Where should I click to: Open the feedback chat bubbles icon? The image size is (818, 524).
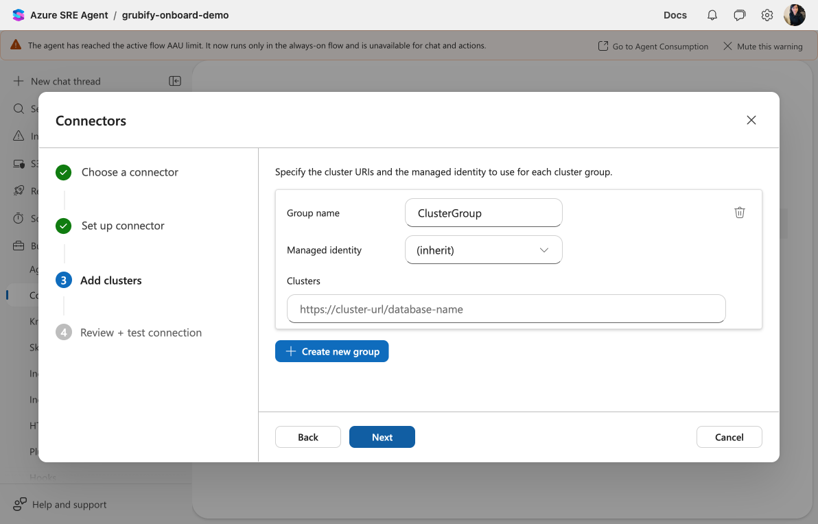pyautogui.click(x=739, y=15)
